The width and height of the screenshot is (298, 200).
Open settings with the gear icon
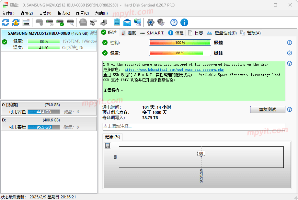(151, 22)
